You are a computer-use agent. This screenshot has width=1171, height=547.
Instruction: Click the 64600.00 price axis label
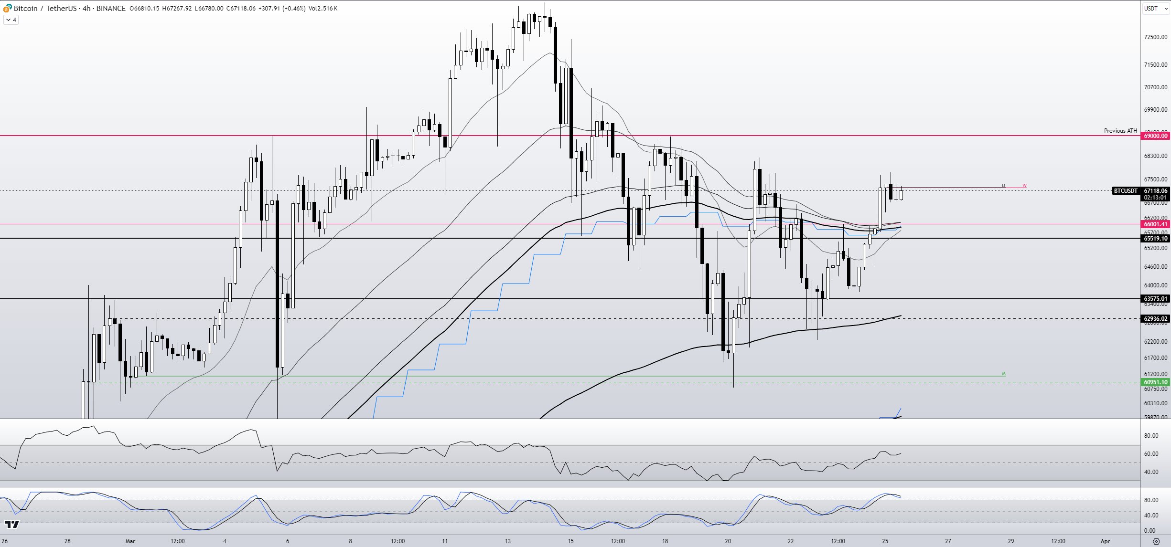click(x=1155, y=266)
